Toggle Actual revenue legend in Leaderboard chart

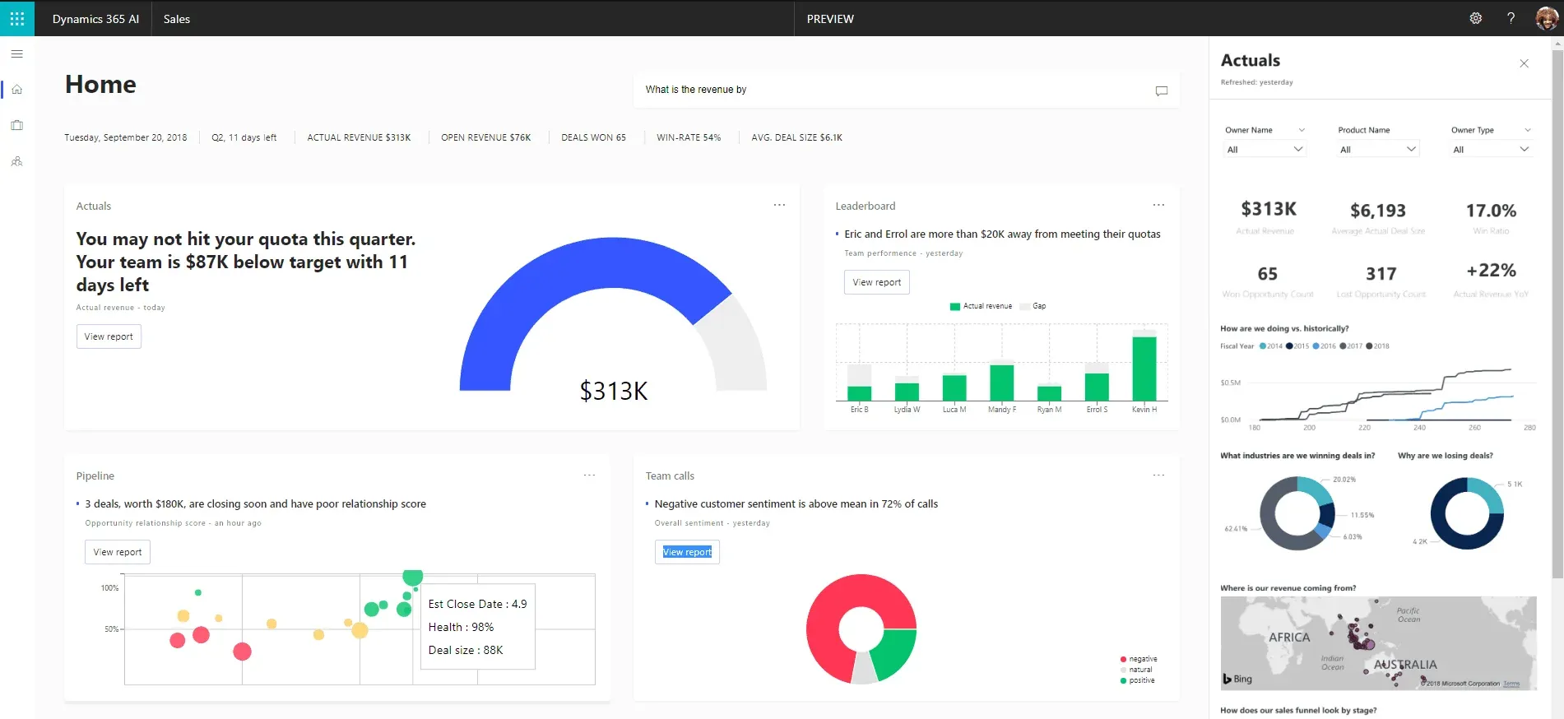(981, 306)
